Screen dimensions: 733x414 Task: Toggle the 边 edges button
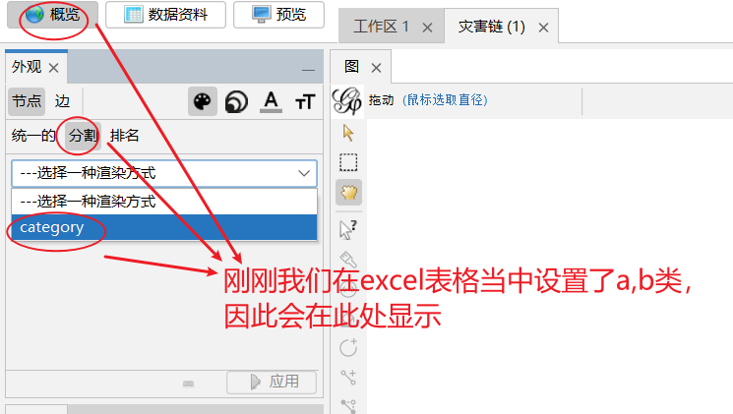62,101
